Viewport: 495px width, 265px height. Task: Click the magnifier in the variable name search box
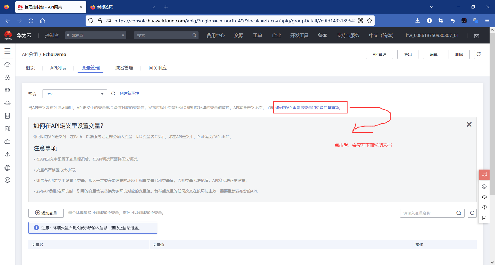[459, 213]
